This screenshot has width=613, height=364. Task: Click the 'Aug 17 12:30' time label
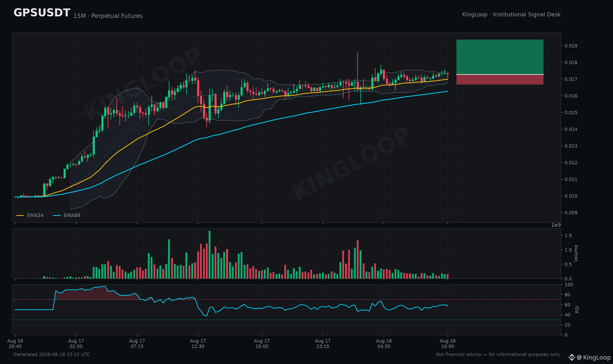(x=198, y=344)
